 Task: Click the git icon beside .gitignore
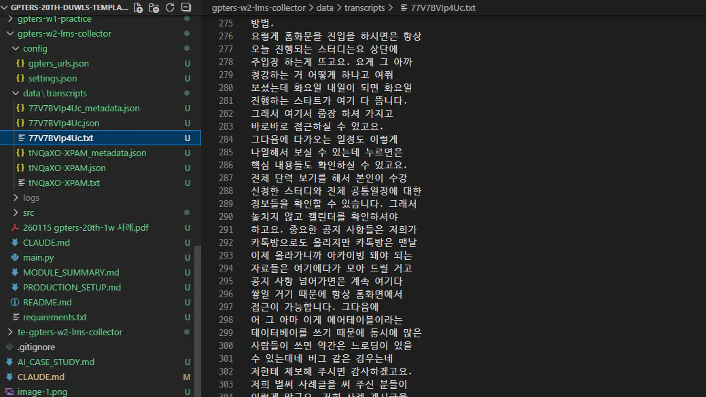(x=10, y=347)
